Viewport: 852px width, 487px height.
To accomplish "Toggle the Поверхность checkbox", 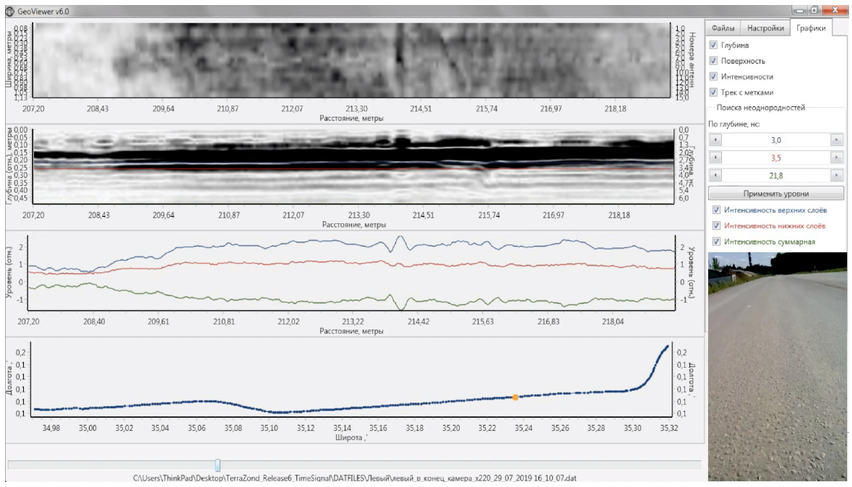I will [713, 61].
